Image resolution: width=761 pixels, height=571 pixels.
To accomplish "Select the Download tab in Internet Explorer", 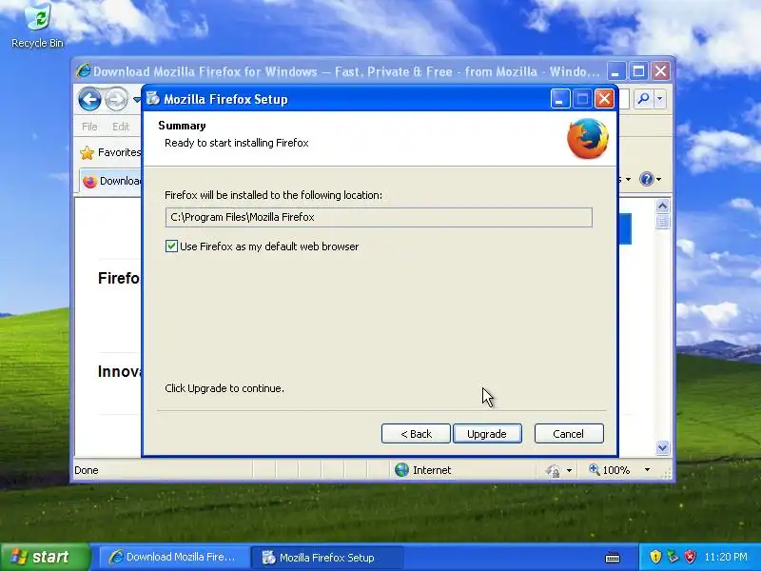I will point(111,181).
